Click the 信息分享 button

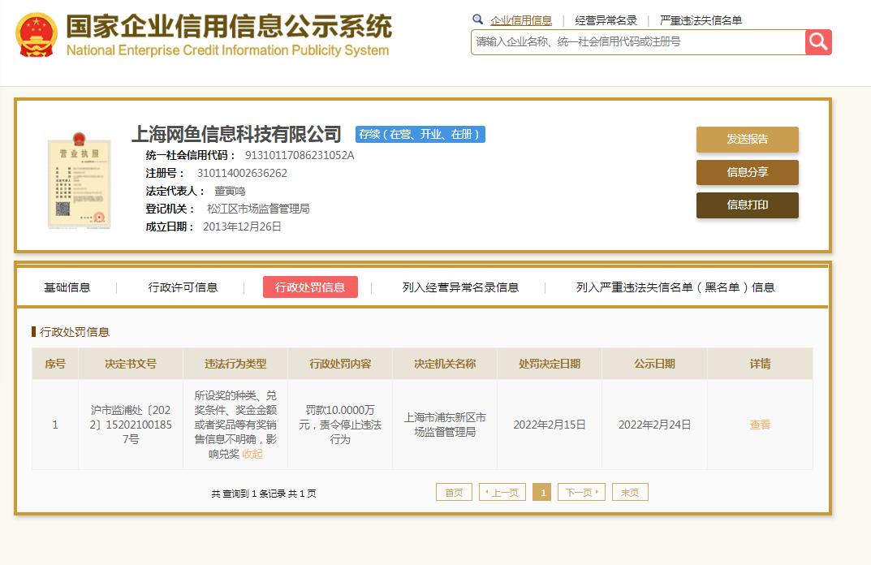(746, 172)
